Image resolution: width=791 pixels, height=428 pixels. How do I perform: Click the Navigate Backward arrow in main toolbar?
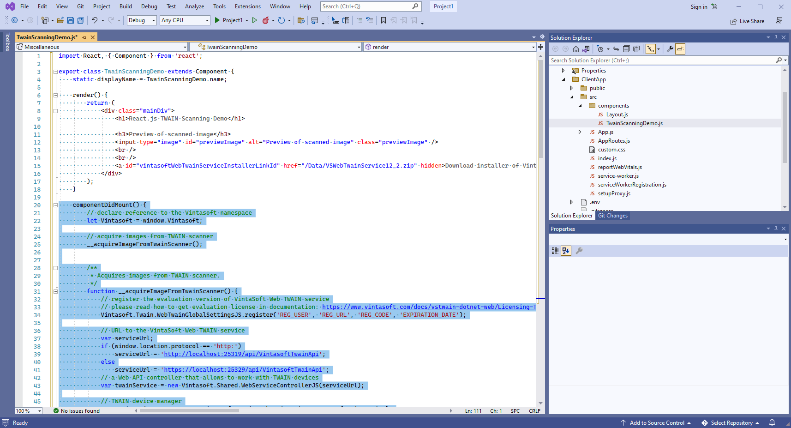[14, 20]
